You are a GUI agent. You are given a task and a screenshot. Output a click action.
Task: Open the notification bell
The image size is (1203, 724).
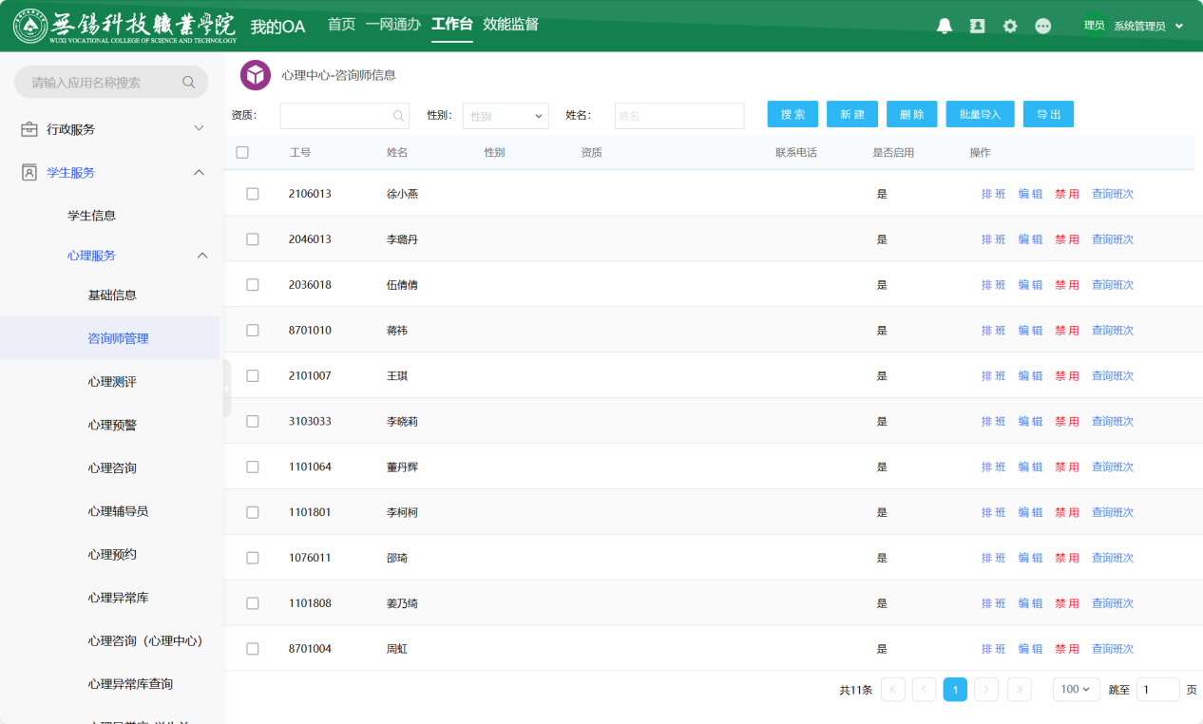pos(944,27)
